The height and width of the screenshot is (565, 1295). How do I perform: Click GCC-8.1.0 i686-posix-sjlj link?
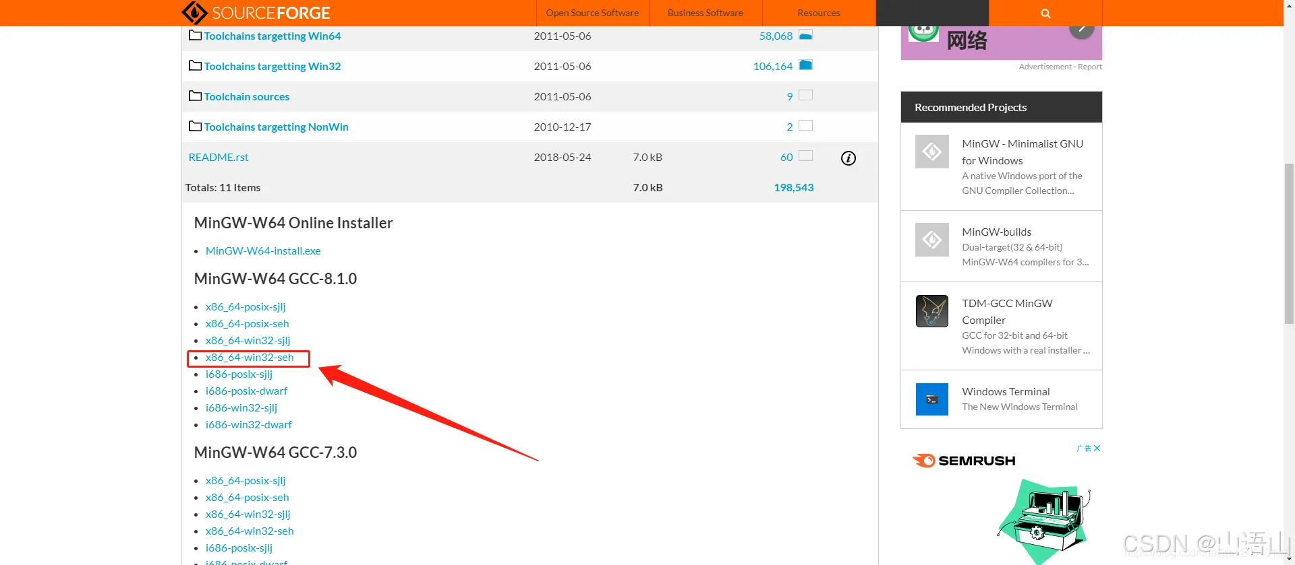(x=239, y=374)
